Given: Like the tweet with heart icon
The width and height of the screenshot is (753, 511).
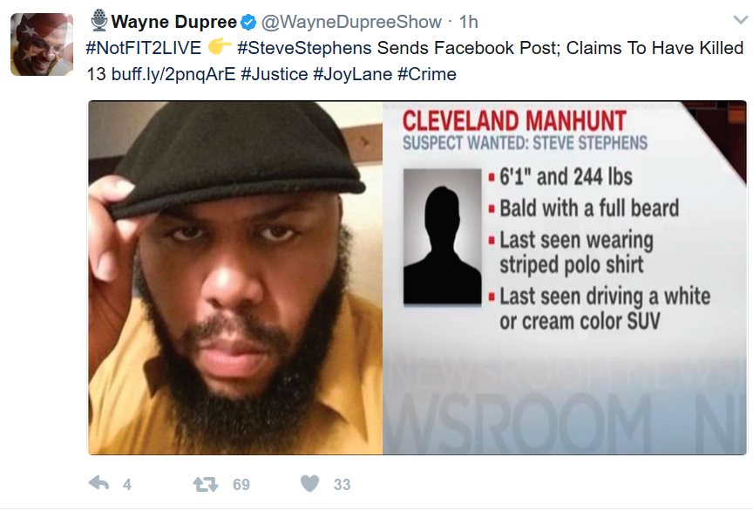Looking at the screenshot, I should (x=309, y=483).
